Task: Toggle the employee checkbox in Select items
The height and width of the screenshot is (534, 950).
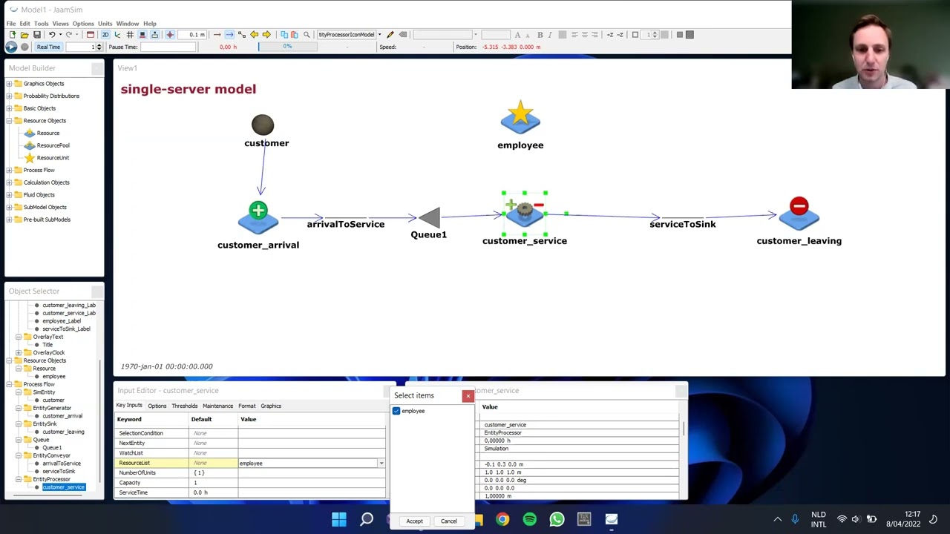Action: (396, 411)
